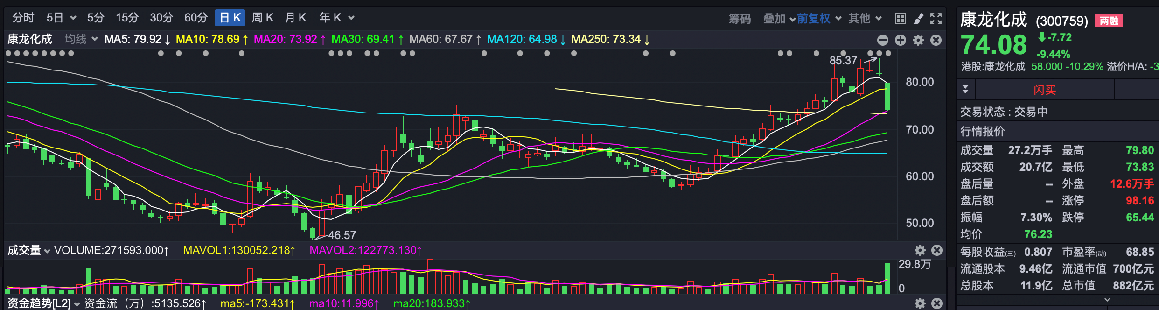Open 资金趋势 panel settings gear

(x=920, y=303)
